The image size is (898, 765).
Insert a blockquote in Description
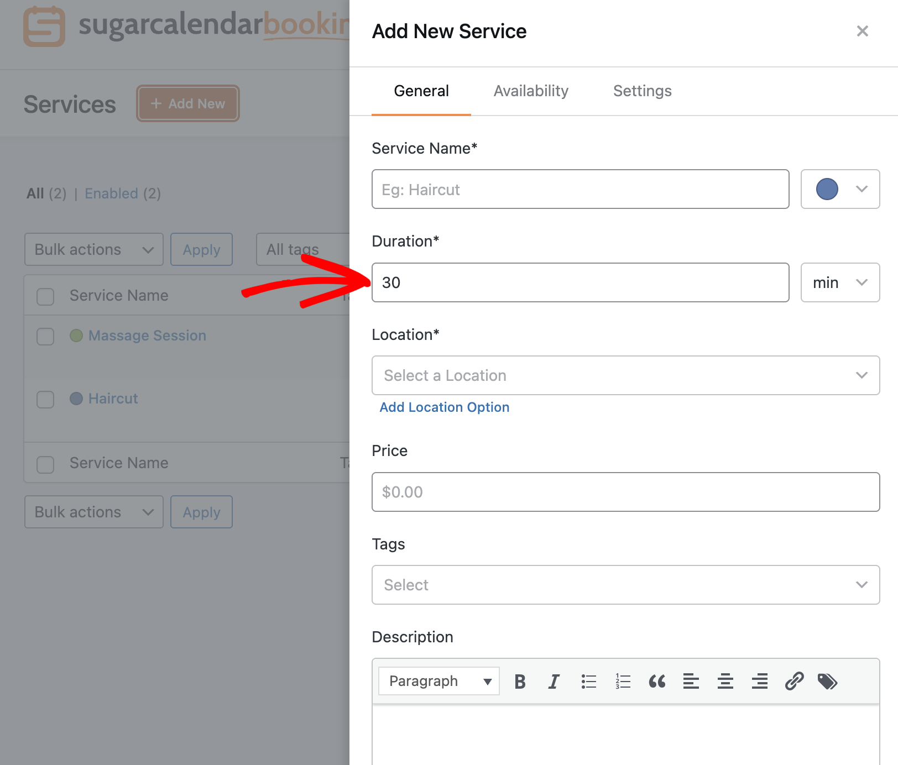(x=656, y=681)
